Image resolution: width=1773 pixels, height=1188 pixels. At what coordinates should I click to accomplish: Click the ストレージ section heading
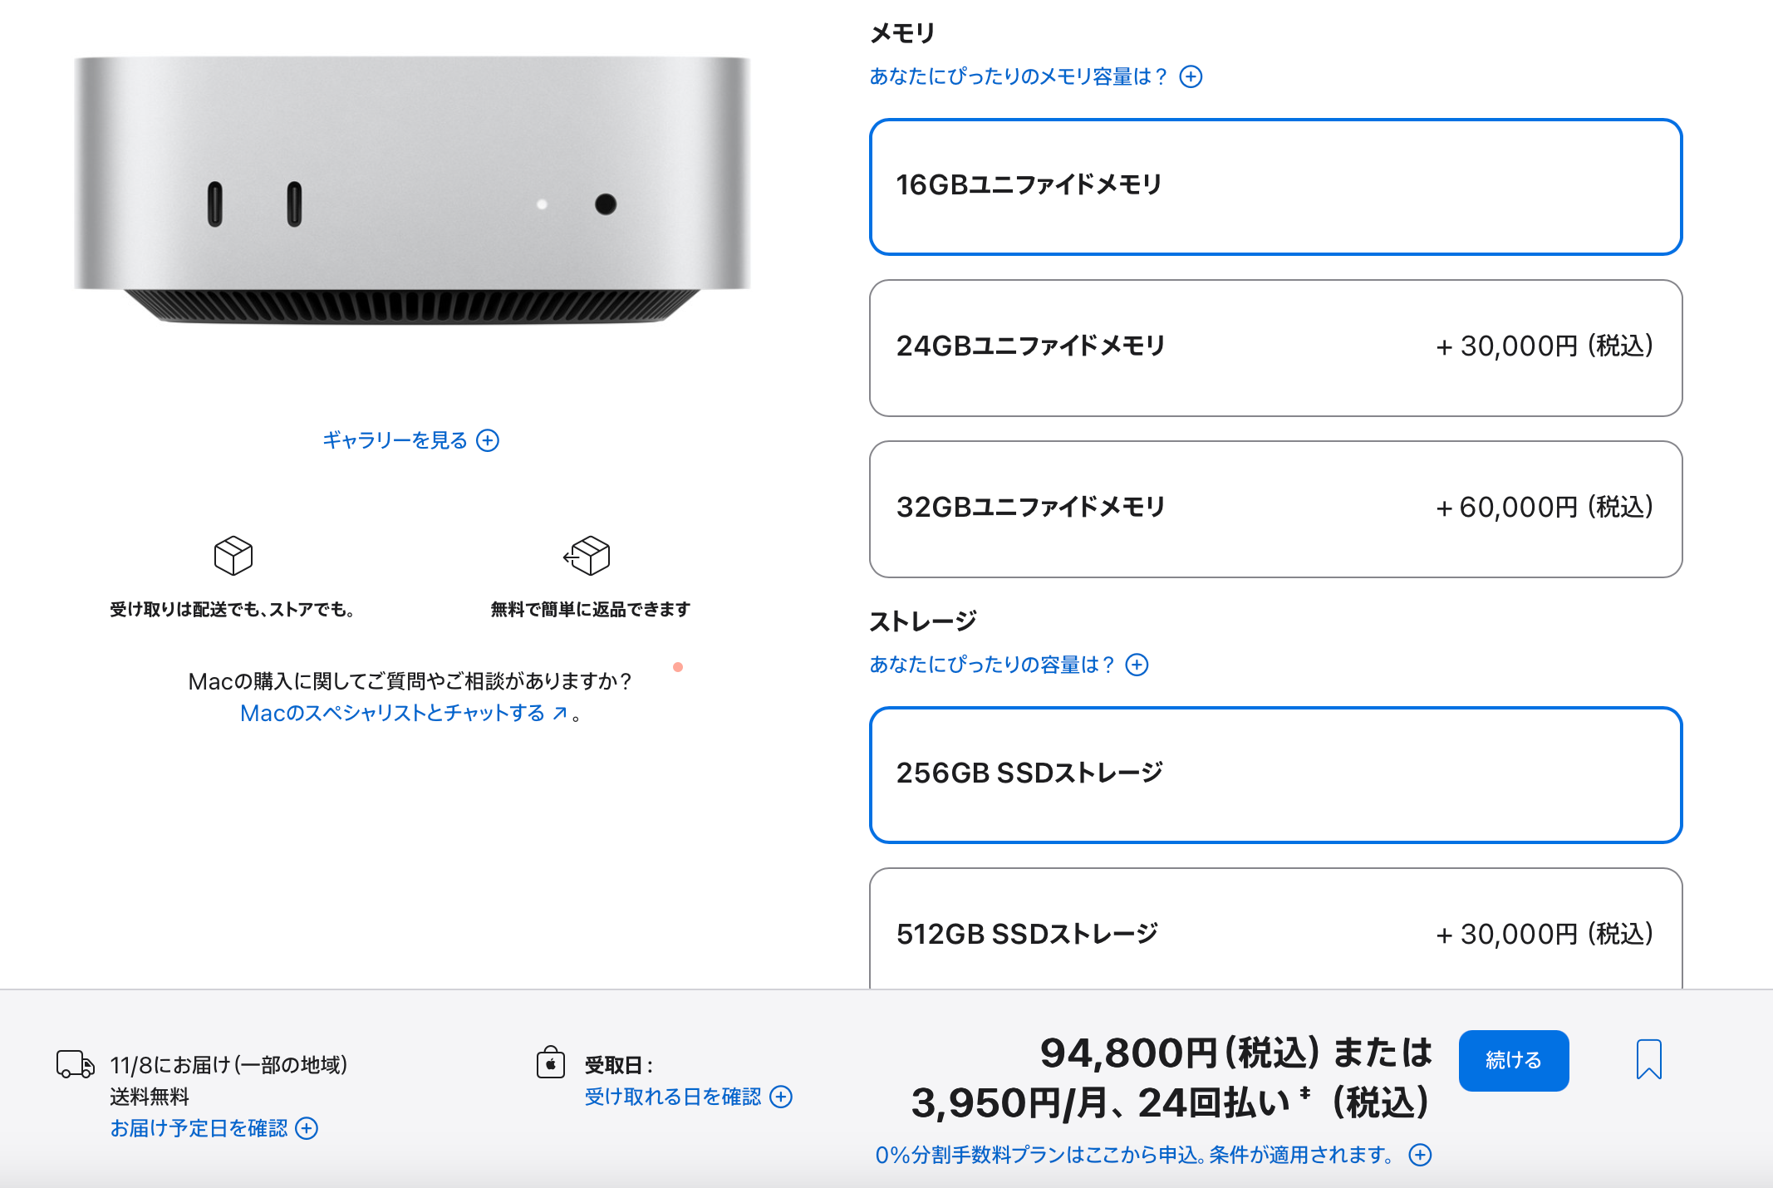(x=923, y=621)
